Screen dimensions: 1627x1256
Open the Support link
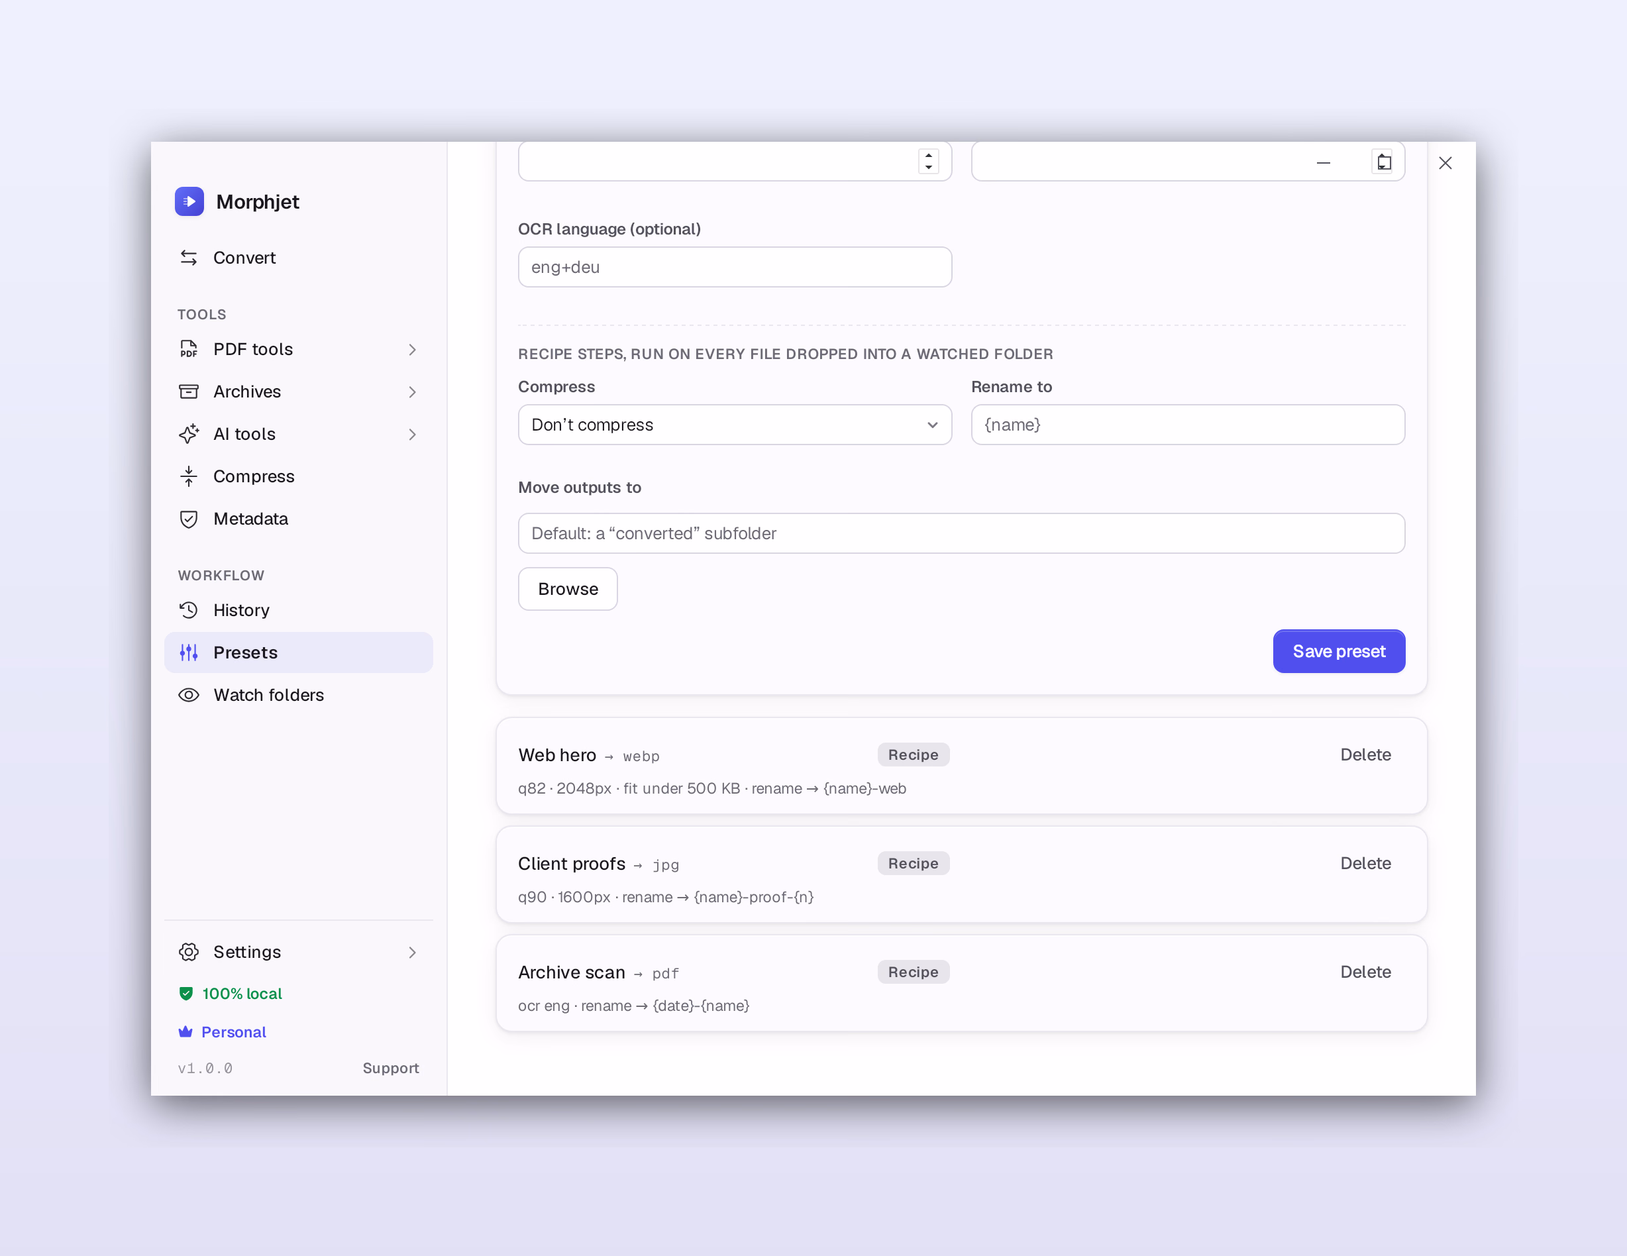[390, 1067]
